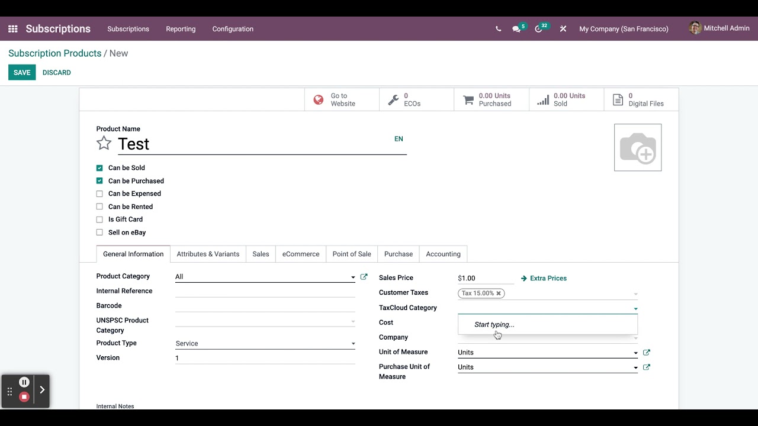Open Purchase Unit of Measure external link icon
The image size is (758, 426).
click(x=647, y=367)
